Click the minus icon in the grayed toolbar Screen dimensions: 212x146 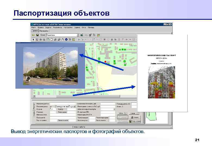pos(130,39)
